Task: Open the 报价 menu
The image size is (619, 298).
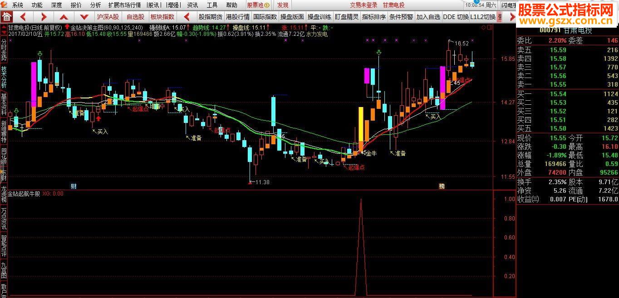Action: pos(76,5)
